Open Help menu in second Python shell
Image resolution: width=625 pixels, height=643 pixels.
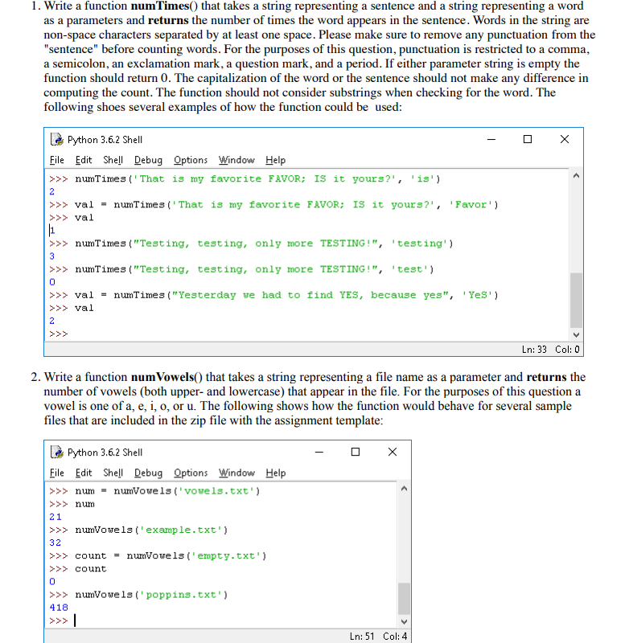click(x=275, y=473)
